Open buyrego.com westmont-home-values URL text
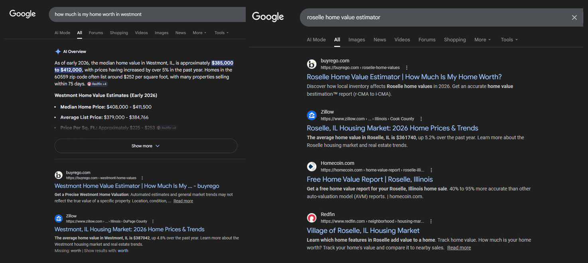The image size is (588, 263). pyautogui.click(x=101, y=178)
